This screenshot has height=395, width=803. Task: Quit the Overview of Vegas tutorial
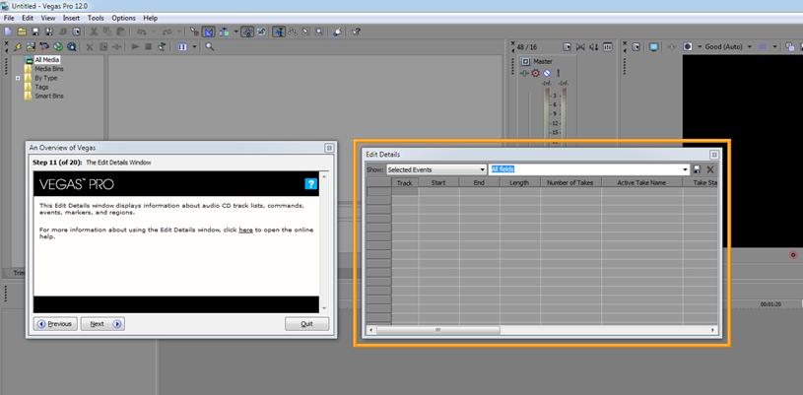pyautogui.click(x=306, y=324)
